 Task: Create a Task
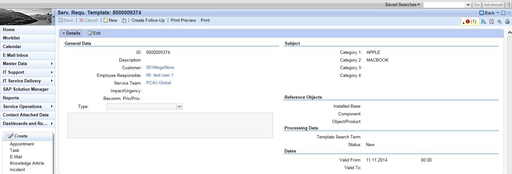[14, 150]
